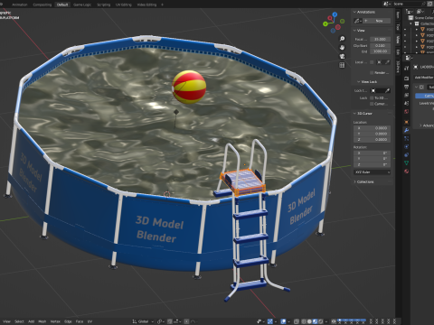Open the Vertex menu in viewport header

(55, 321)
